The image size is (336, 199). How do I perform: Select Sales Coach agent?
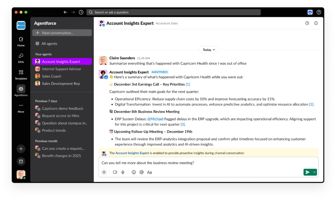tap(52, 76)
